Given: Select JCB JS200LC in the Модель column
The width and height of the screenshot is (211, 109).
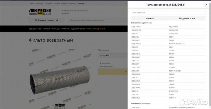Looking at the screenshot, I should 135,40.
